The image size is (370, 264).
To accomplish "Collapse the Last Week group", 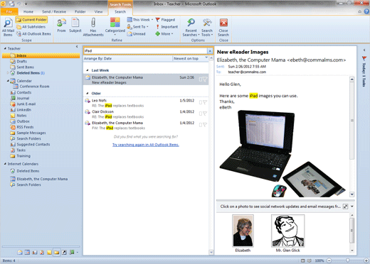I will [x=88, y=70].
